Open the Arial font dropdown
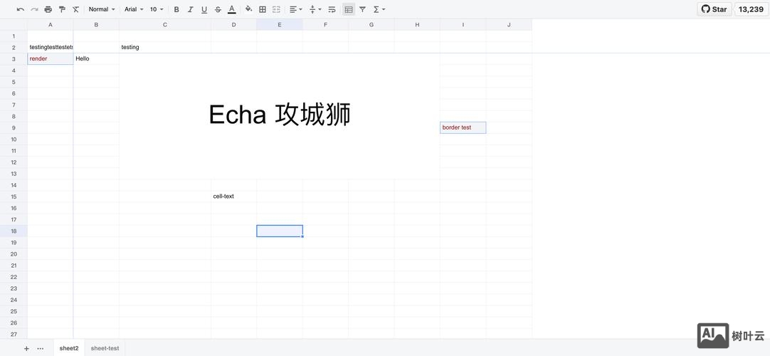 [134, 9]
